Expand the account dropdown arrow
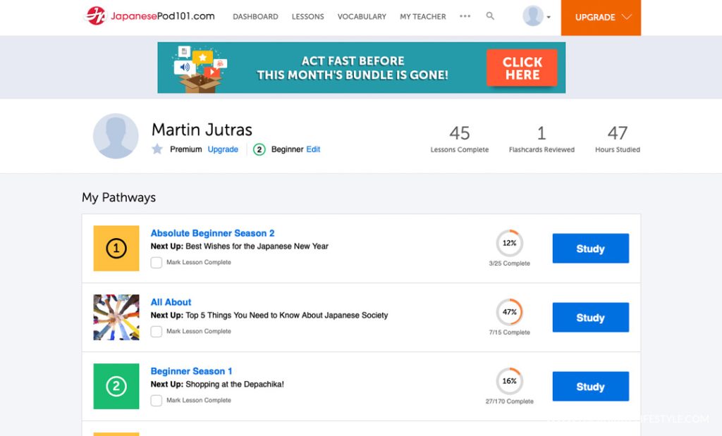722x436 pixels. (x=549, y=18)
